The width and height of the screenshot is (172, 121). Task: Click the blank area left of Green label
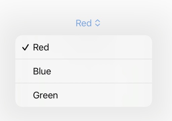[x=24, y=95]
